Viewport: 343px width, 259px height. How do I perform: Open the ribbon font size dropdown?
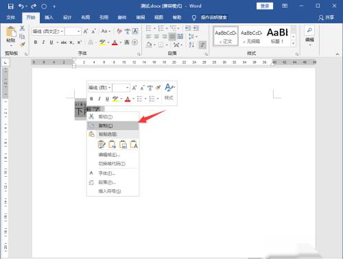pos(79,32)
